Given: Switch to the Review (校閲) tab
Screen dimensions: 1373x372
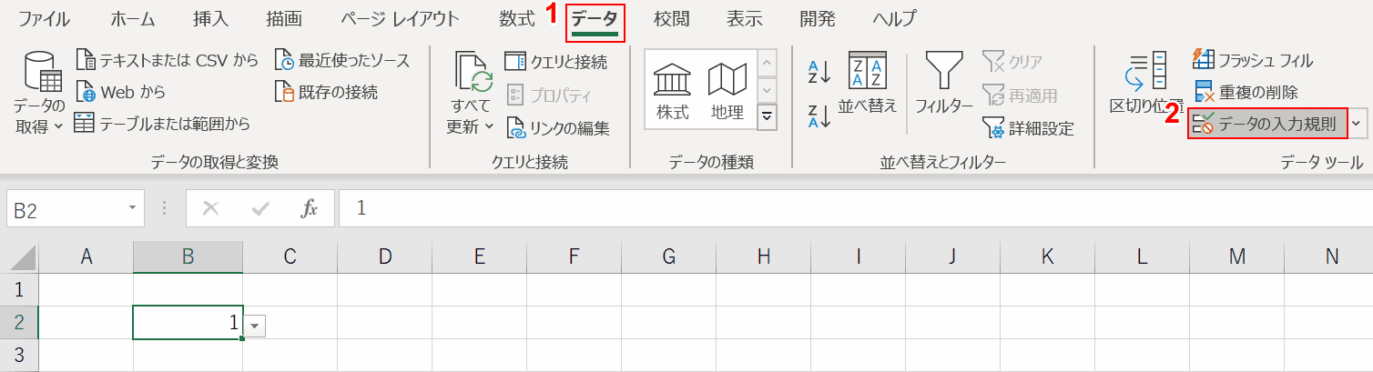Looking at the screenshot, I should [672, 18].
